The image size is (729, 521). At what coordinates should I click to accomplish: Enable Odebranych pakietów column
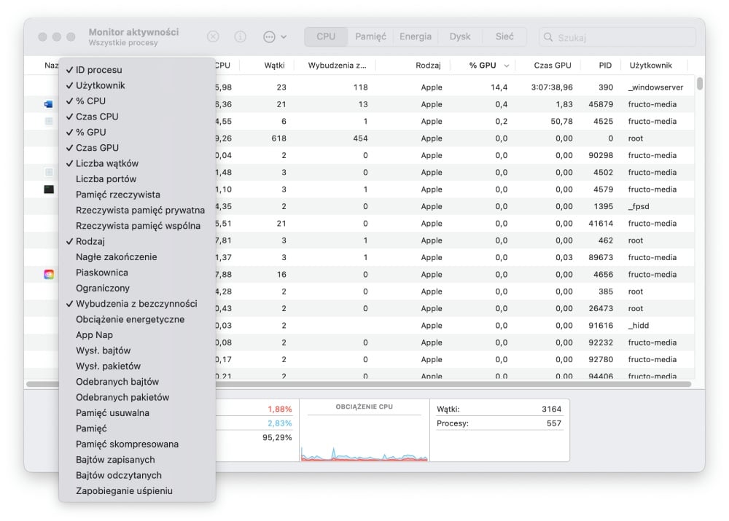click(x=137, y=397)
